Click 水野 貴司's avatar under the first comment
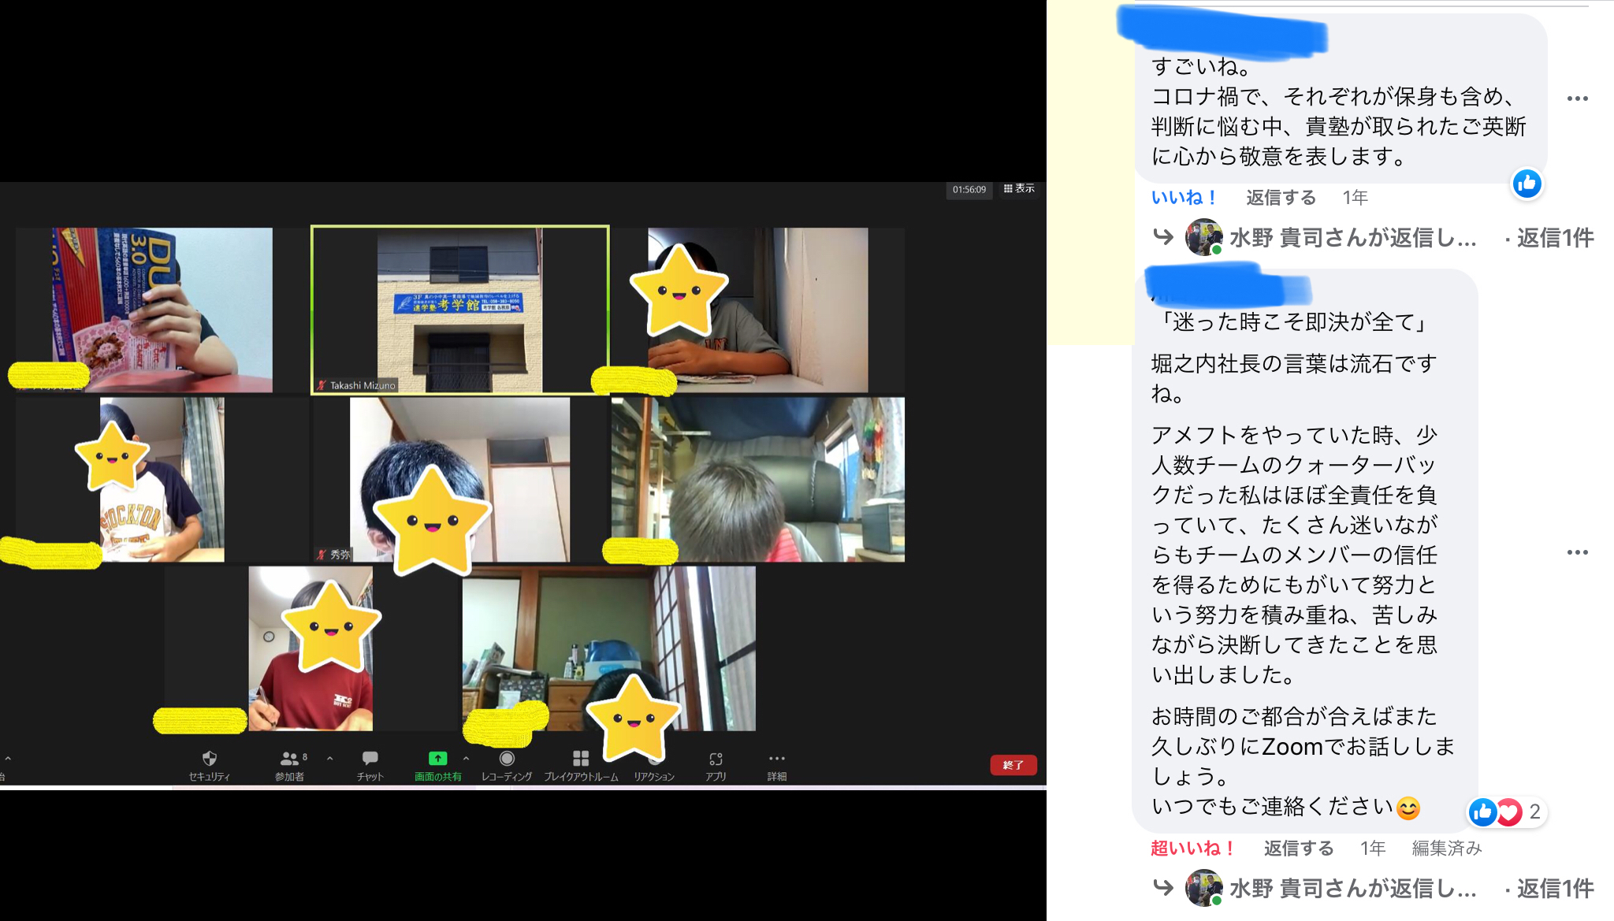The height and width of the screenshot is (921, 1614). 1203,237
